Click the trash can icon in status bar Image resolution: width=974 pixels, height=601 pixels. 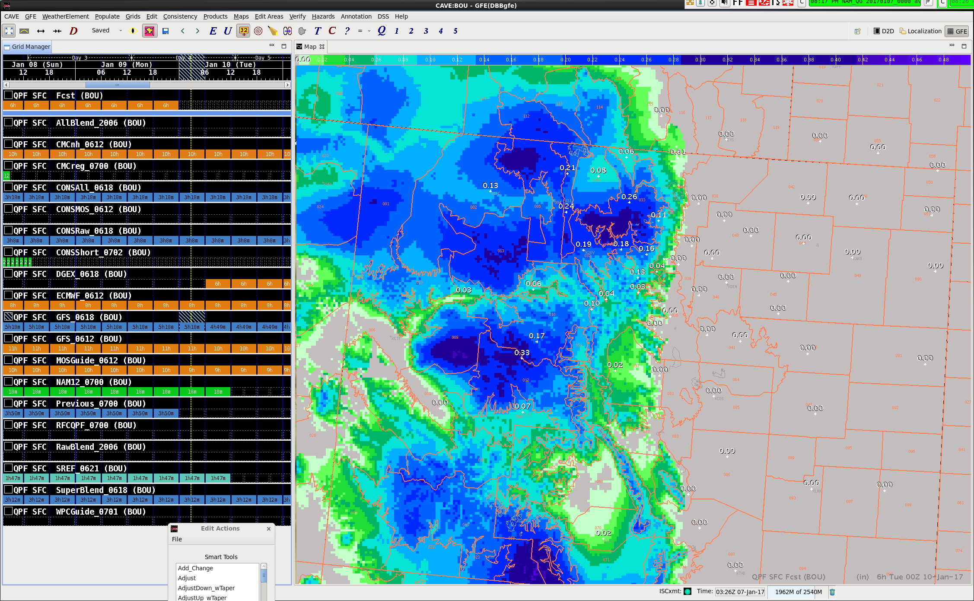pos(832,592)
